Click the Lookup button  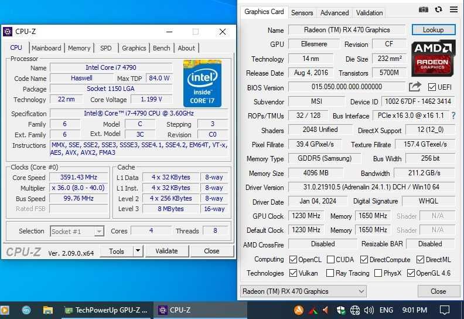[433, 30]
